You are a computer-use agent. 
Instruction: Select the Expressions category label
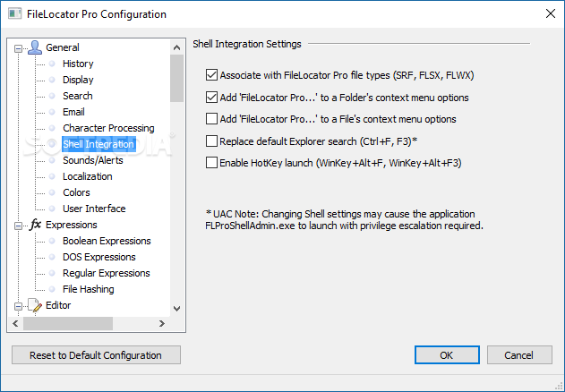(x=72, y=225)
